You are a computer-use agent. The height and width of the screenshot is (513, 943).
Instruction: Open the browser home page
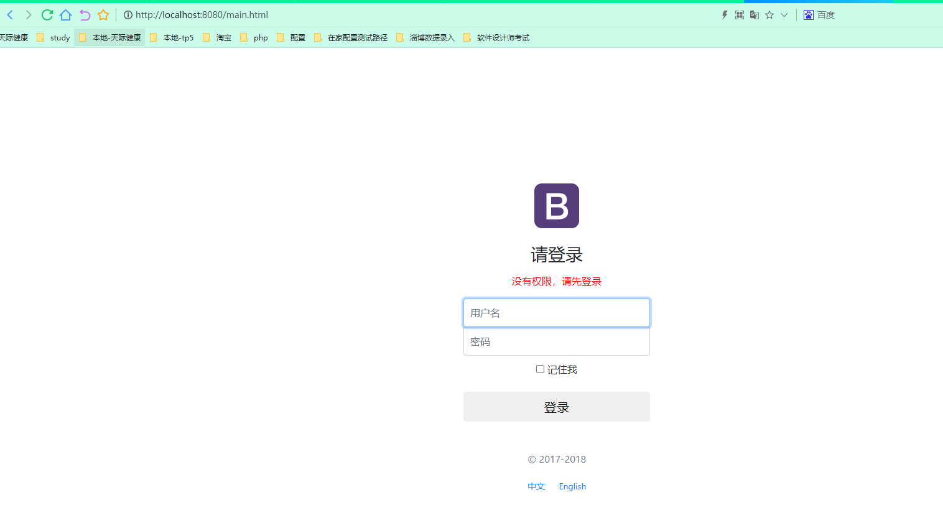tap(66, 14)
